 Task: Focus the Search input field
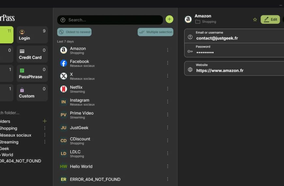pos(110,20)
